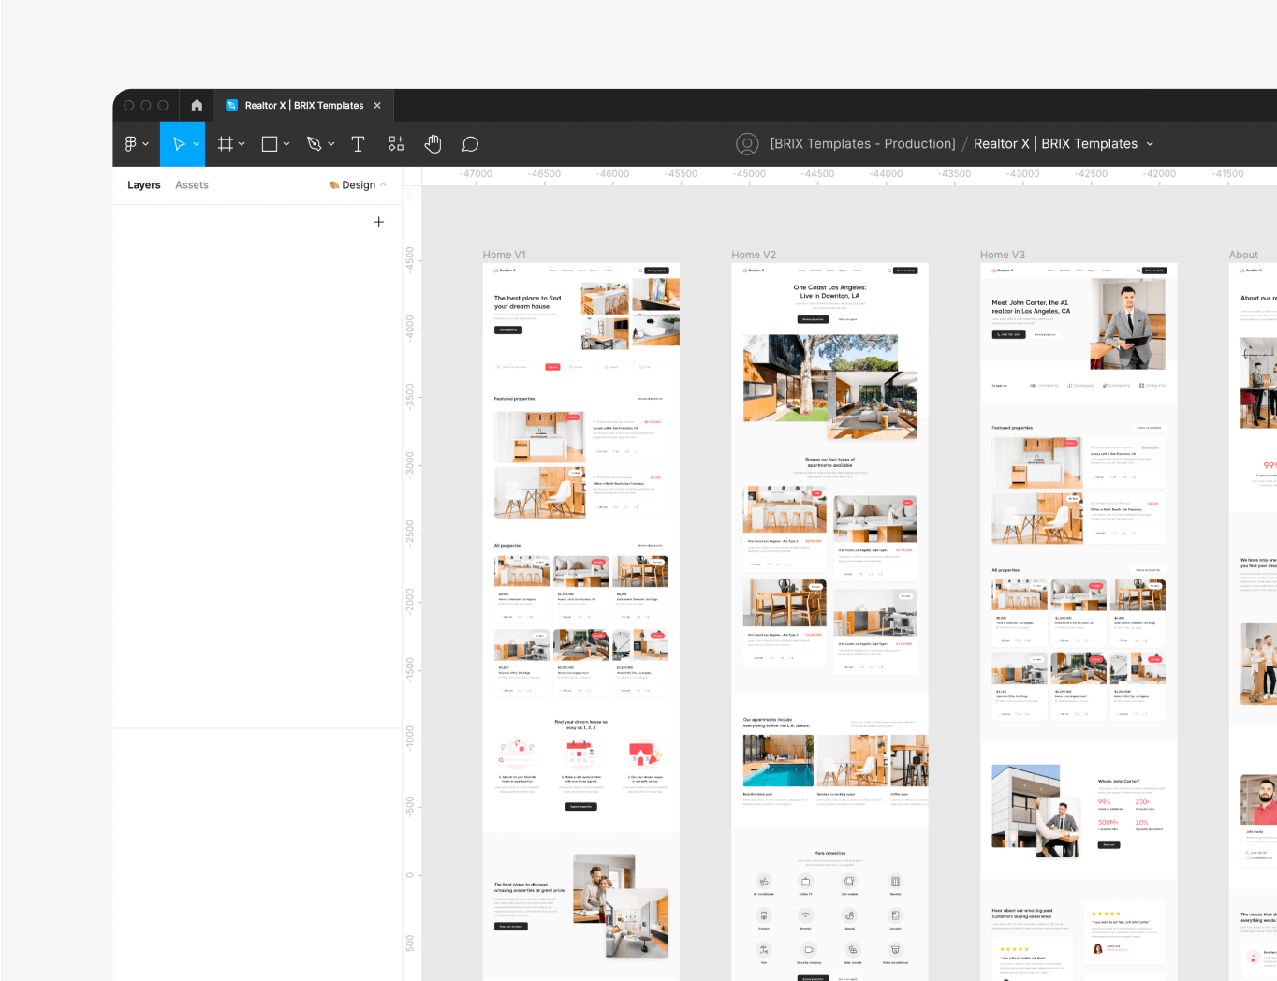Select the Text tool
The image size is (1277, 981).
(x=358, y=143)
